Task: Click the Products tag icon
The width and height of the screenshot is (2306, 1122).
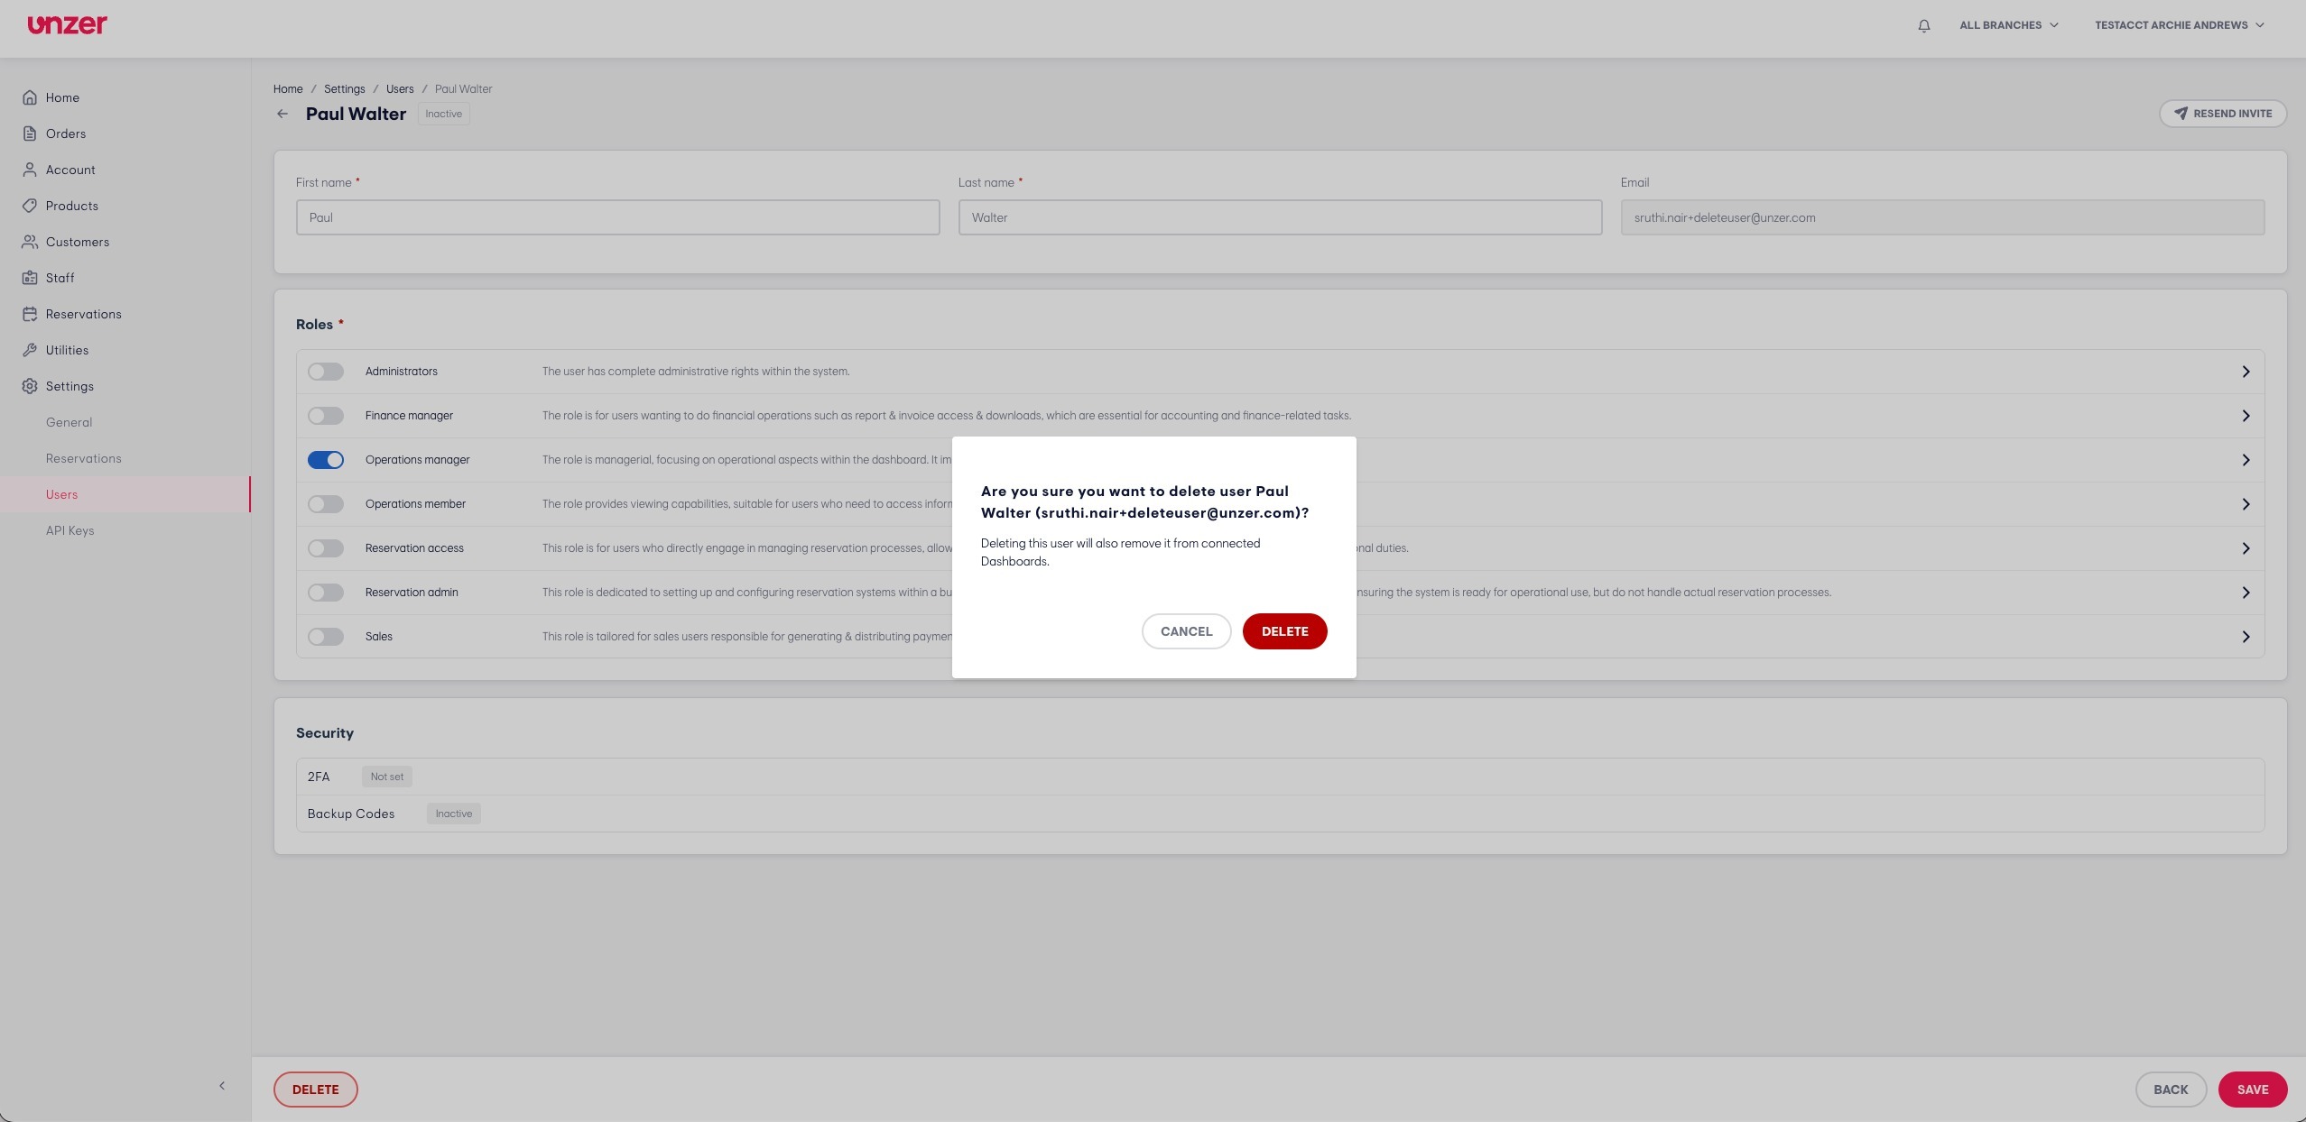Action: pyautogui.click(x=30, y=206)
